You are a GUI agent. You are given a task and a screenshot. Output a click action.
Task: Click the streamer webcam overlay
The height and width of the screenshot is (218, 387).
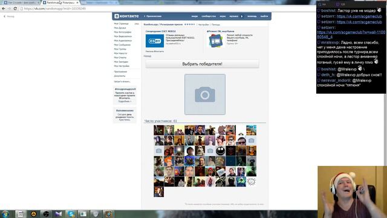352,192
